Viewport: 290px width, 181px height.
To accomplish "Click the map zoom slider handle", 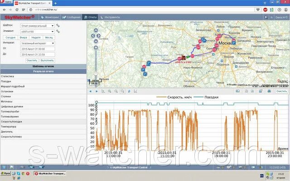I will point(96,74).
